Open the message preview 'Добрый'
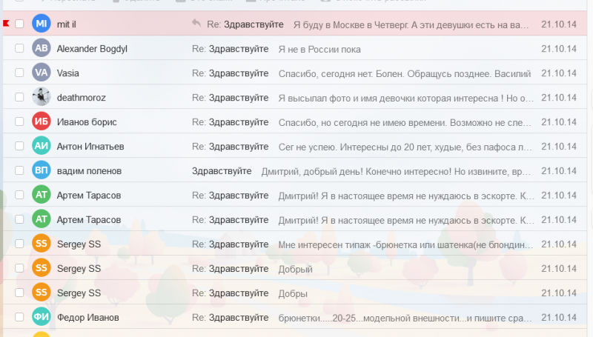This screenshot has height=337, width=593. click(x=295, y=269)
